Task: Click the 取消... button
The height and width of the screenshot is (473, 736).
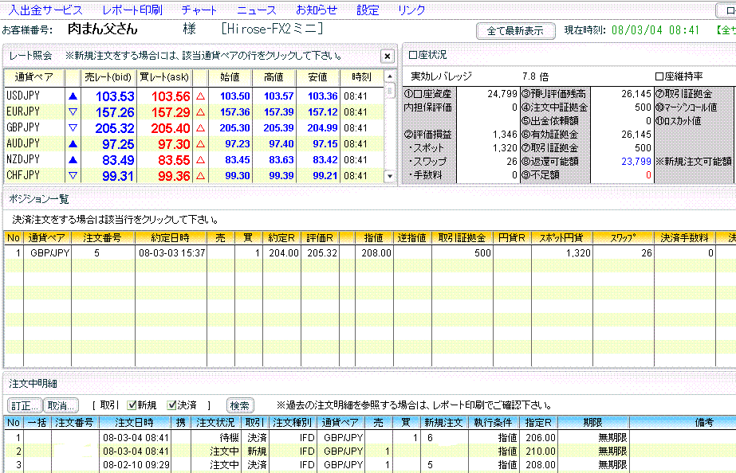Action: pos(61,405)
